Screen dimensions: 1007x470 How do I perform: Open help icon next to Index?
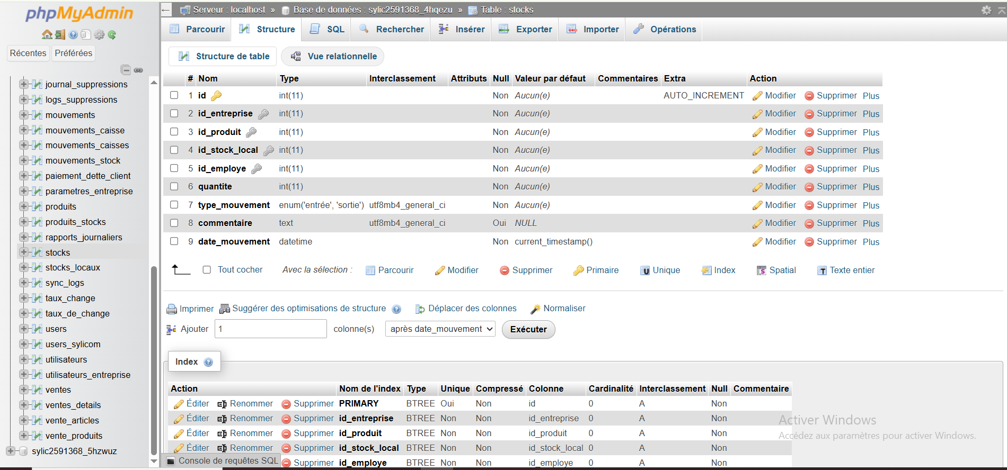coord(208,362)
